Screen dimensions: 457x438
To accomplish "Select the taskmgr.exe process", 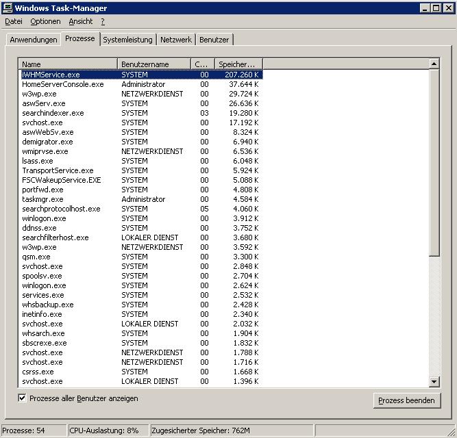I will (x=140, y=199).
